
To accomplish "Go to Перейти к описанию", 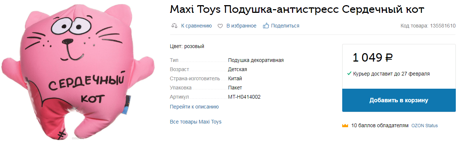I will pyautogui.click(x=194, y=107).
